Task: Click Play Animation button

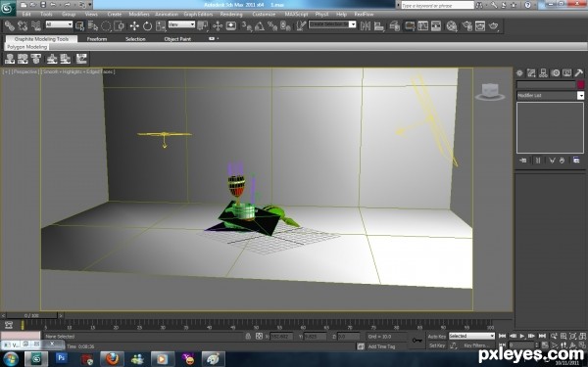Action: coord(522,336)
